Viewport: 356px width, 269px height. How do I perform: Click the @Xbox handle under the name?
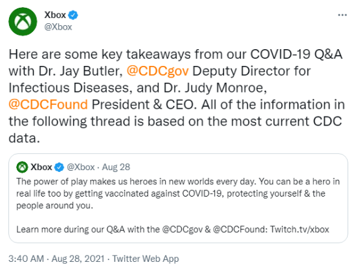[58, 27]
